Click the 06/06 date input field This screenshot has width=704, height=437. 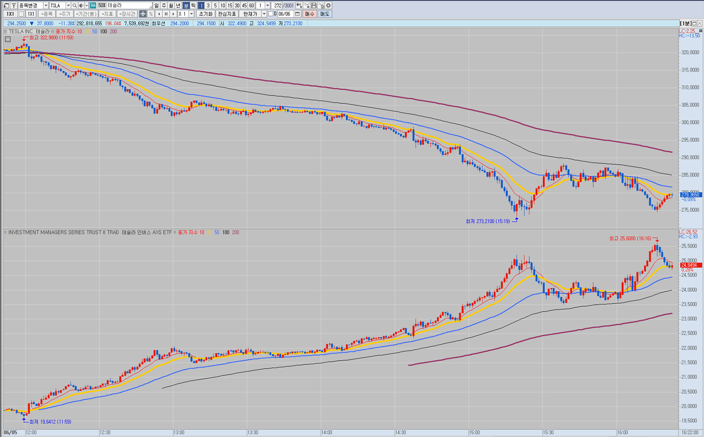coord(285,14)
